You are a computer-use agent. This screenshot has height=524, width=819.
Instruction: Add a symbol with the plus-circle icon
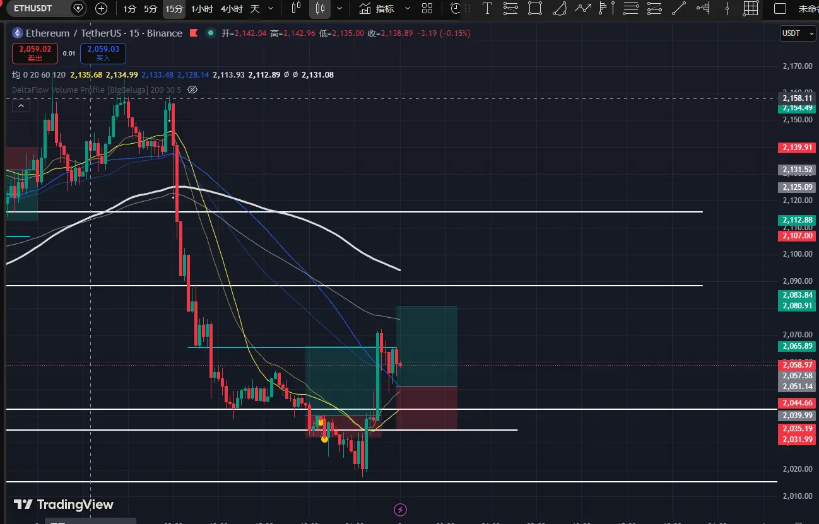pyautogui.click(x=101, y=9)
